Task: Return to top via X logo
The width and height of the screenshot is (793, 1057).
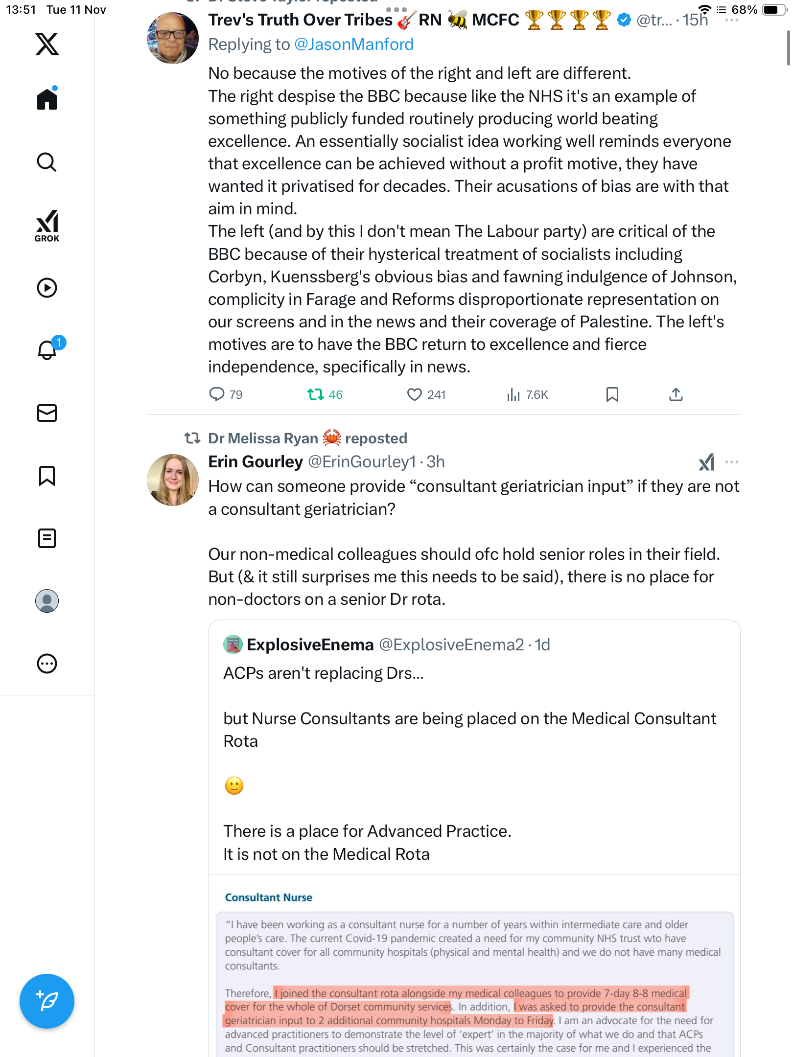Action: pyautogui.click(x=47, y=44)
